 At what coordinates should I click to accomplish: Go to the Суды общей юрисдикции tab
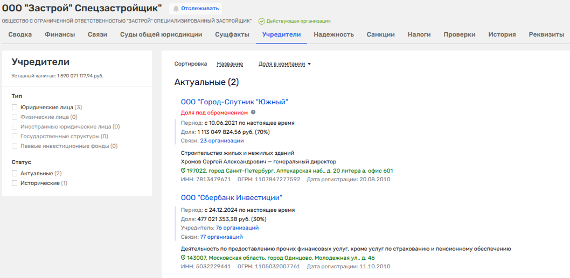pyautogui.click(x=161, y=34)
